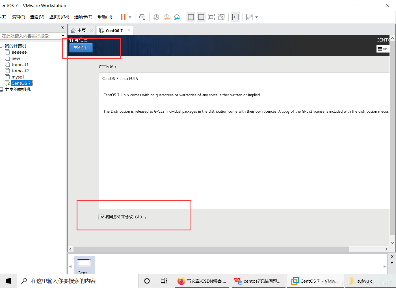Open the power options dropdown arrow

point(130,17)
